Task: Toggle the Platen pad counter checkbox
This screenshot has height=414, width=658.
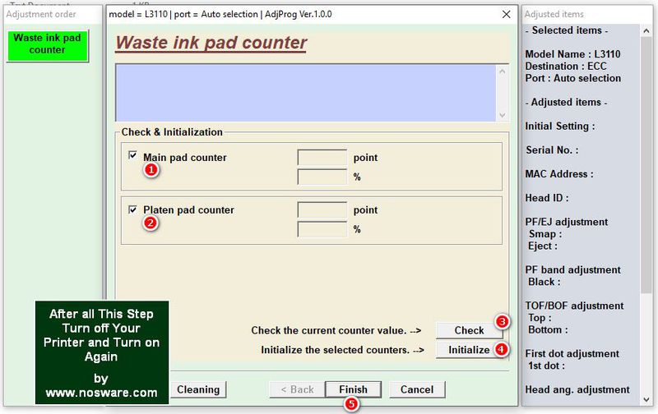Action: click(133, 209)
